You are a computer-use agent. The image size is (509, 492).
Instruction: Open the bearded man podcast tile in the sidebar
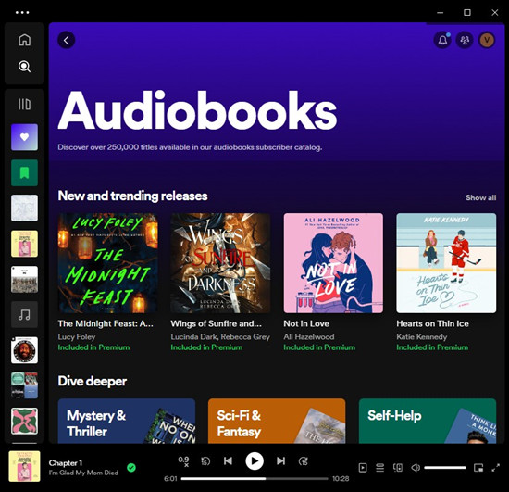coord(24,350)
